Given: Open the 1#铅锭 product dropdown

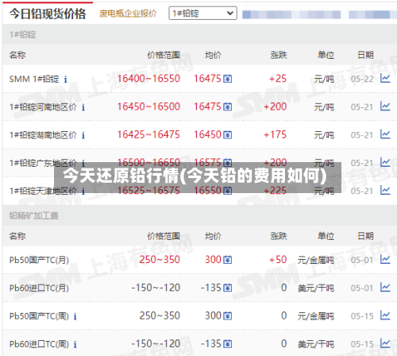Looking at the screenshot, I should [x=202, y=14].
